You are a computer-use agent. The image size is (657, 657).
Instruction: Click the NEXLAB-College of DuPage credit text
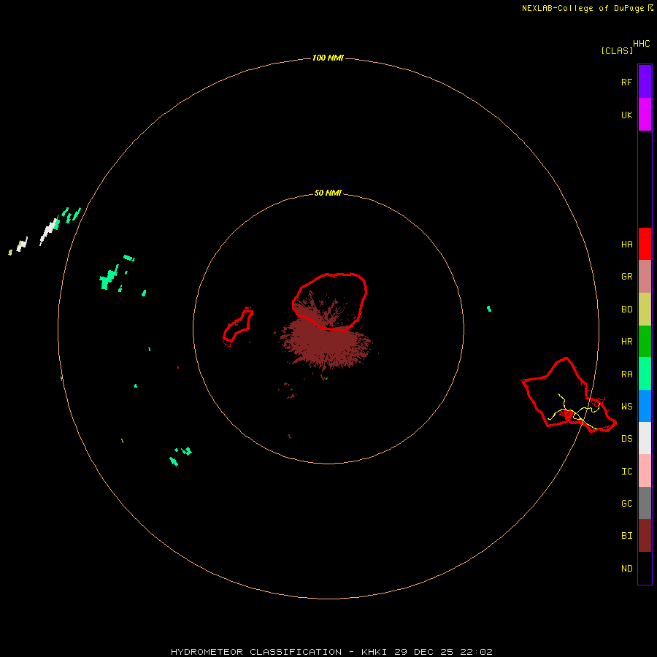(583, 8)
